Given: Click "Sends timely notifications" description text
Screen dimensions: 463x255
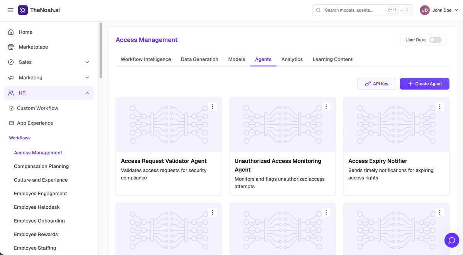Looking at the screenshot, I should click(391, 174).
